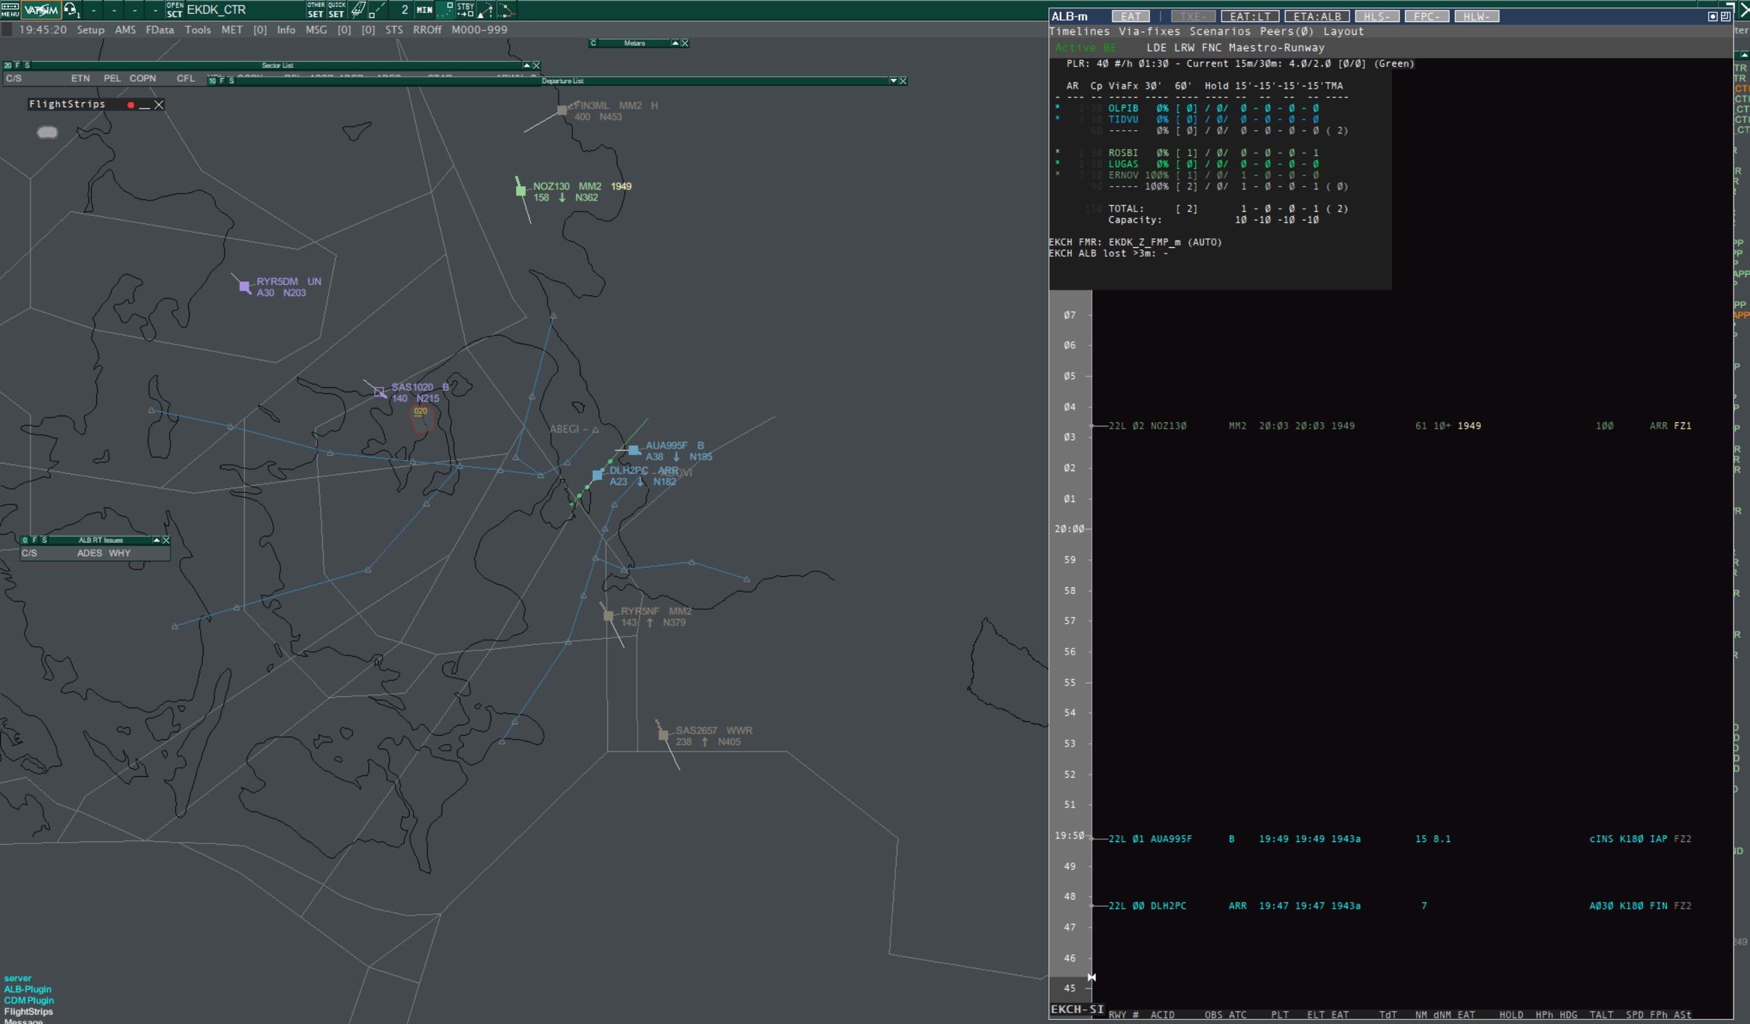Screen dimensions: 1750x1024
Task: Collapse the ALB RT Issues list
Action: (x=156, y=540)
